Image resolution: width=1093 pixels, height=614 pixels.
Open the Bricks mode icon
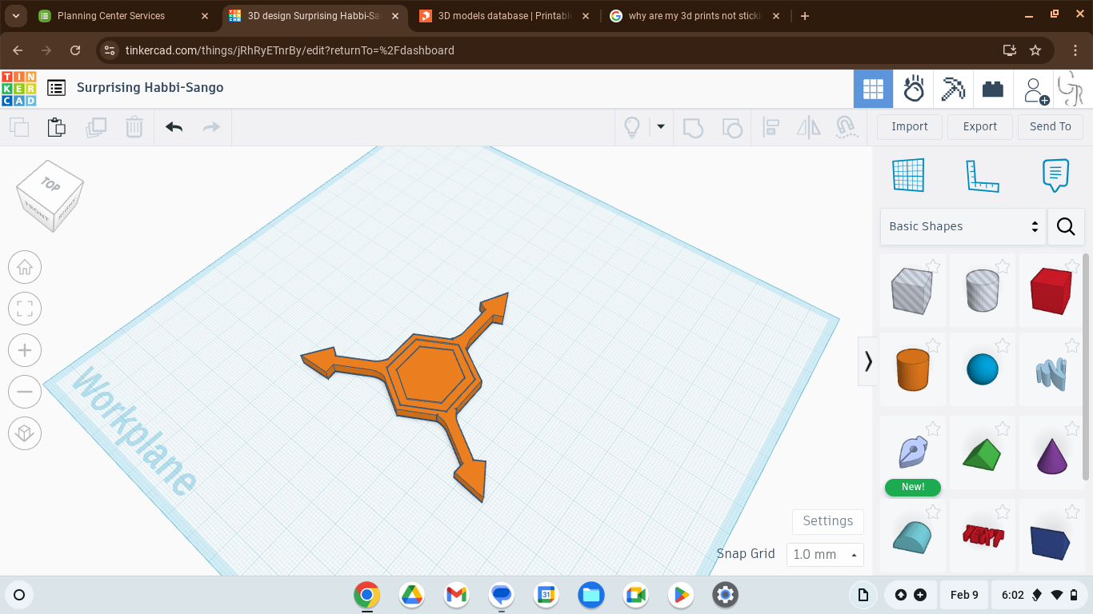(x=993, y=89)
